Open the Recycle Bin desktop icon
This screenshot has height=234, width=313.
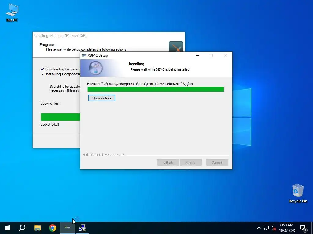tap(298, 193)
